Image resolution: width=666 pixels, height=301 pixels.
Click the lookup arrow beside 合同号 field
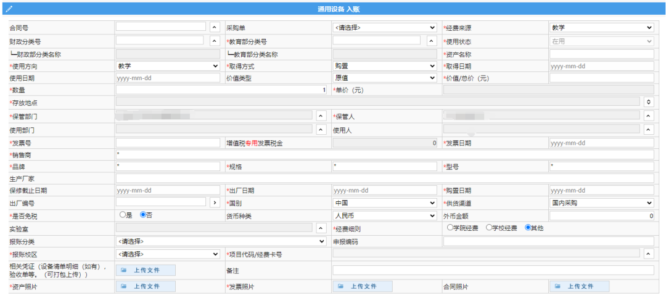coord(215,27)
